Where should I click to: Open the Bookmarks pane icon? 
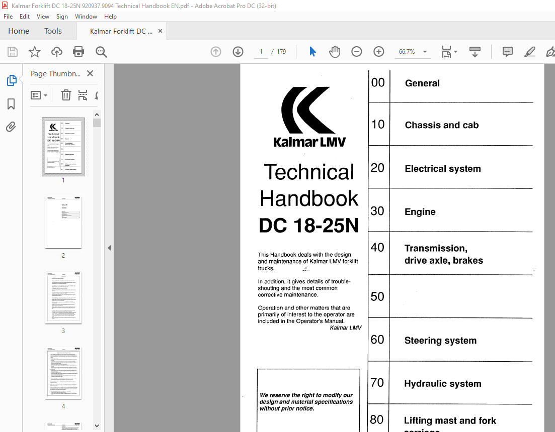click(x=11, y=104)
